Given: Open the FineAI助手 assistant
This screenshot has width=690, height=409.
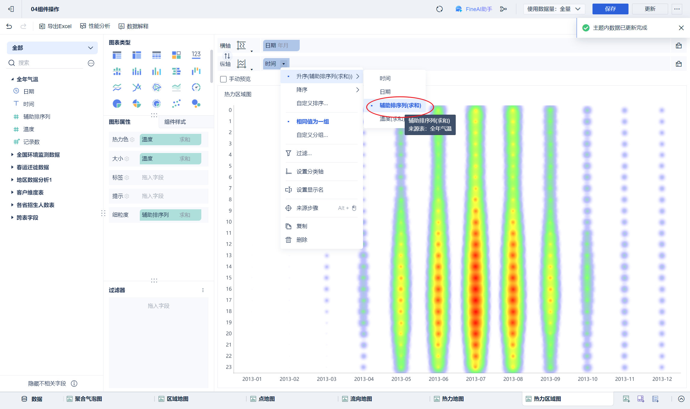Looking at the screenshot, I should [474, 9].
